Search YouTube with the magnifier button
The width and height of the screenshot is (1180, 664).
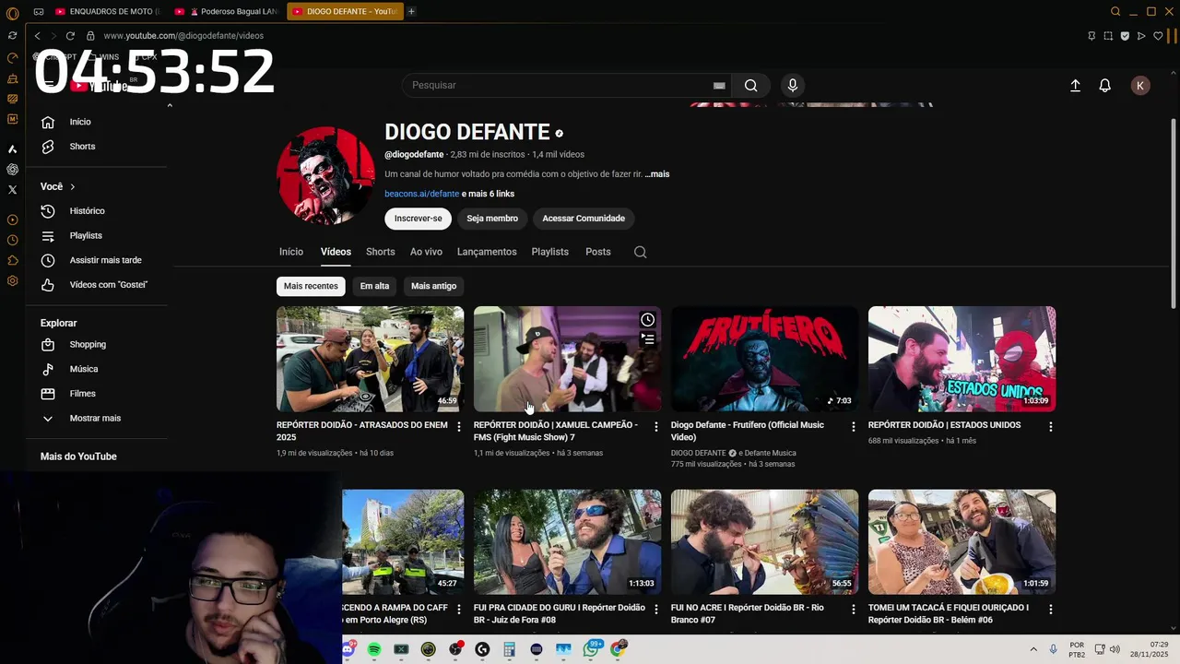pos(751,85)
